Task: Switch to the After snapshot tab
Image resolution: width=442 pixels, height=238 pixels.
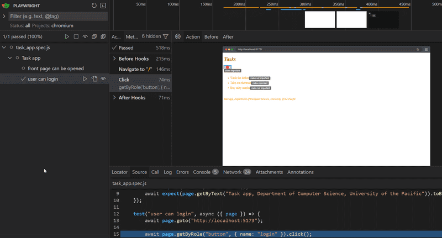Action: coord(228,36)
